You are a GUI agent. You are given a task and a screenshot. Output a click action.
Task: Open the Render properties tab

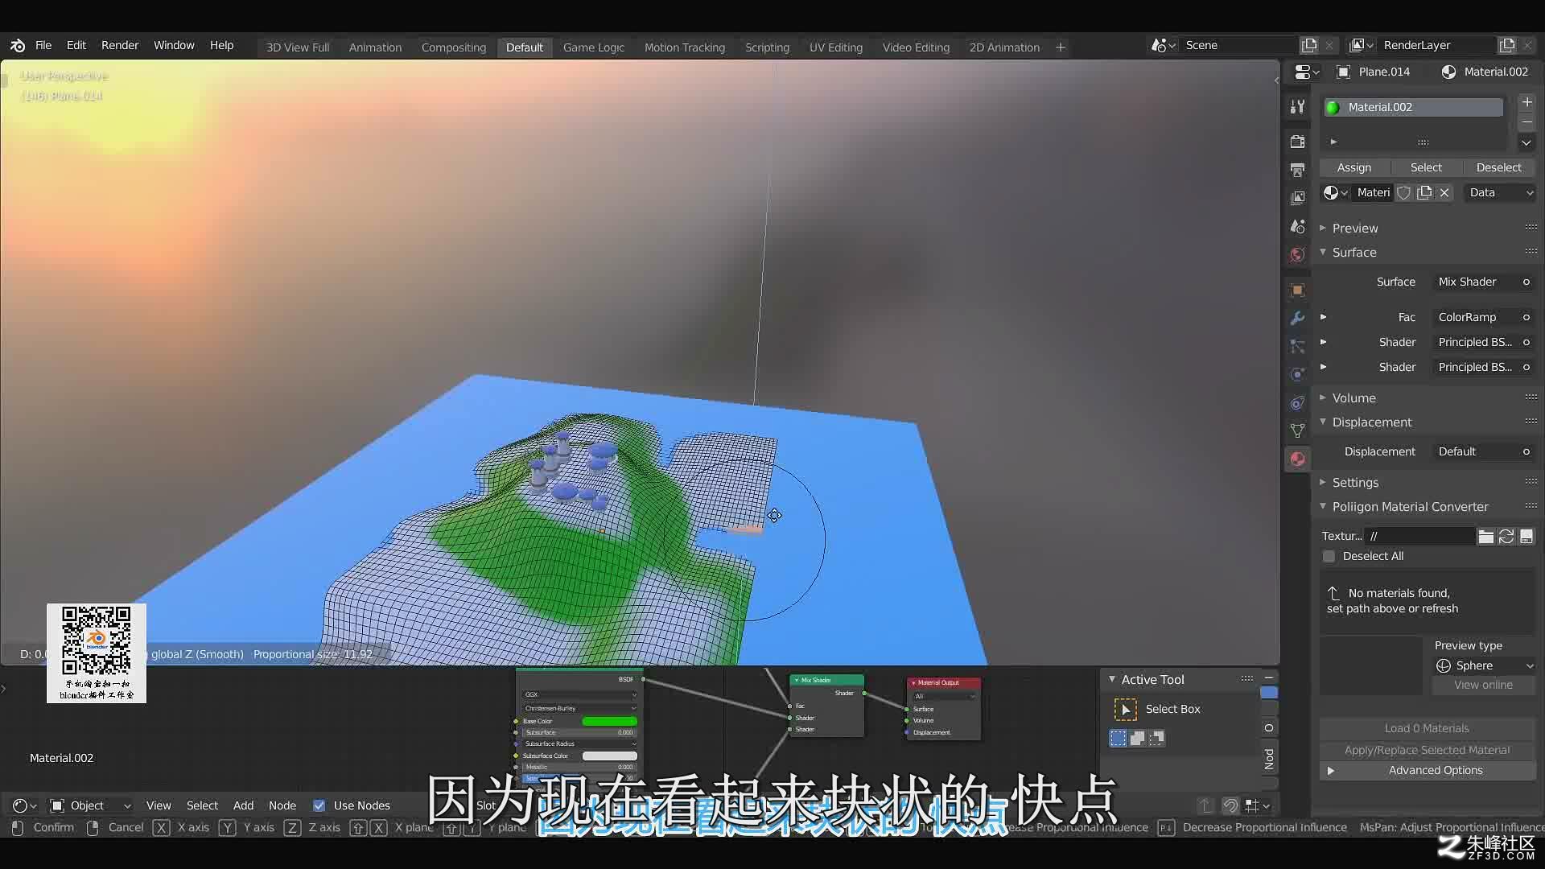tap(1297, 142)
